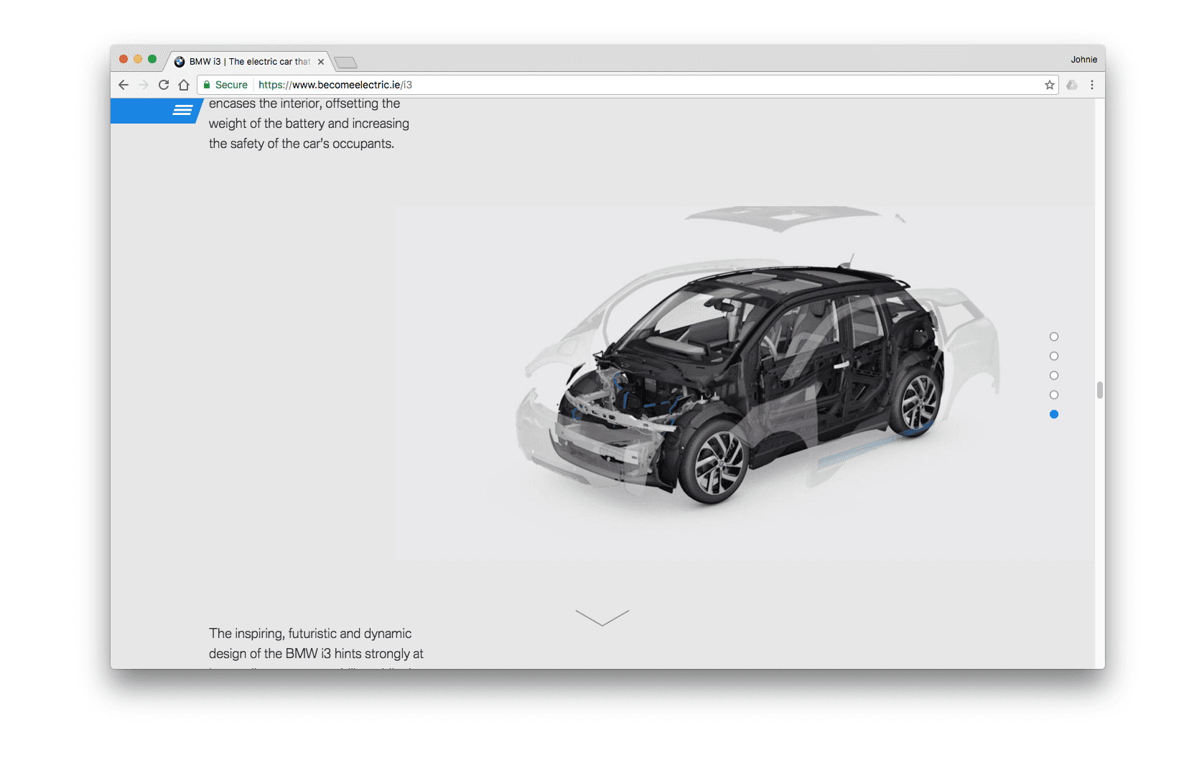Click the extension icon beside the bookmark star
This screenshot has width=1179, height=781.
1072,85
